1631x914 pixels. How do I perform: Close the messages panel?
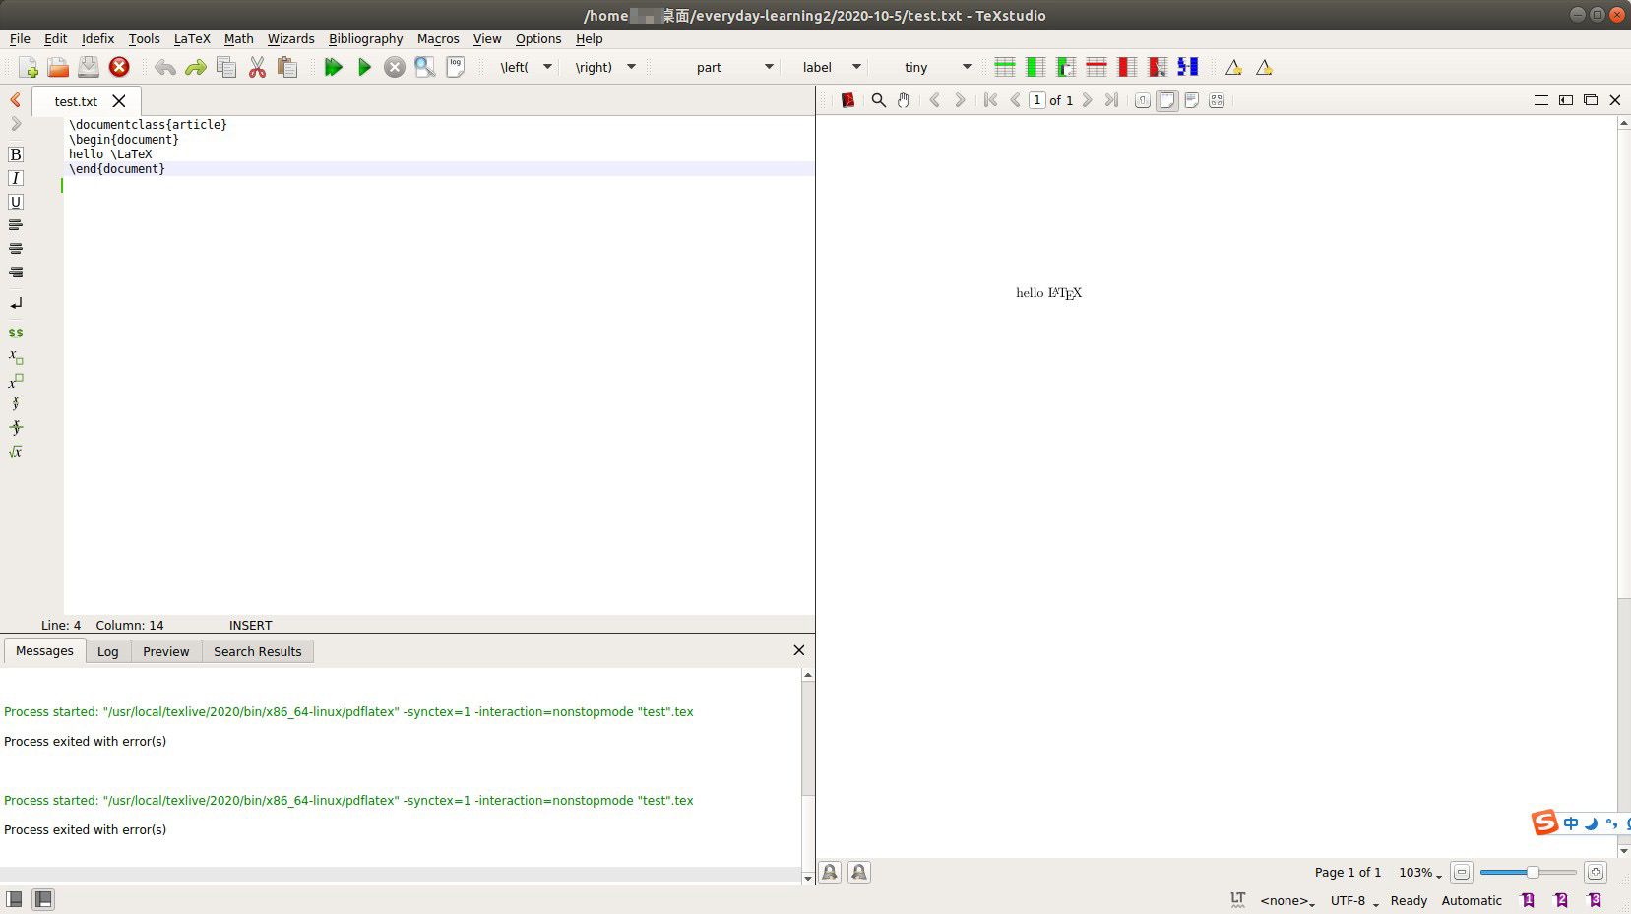[799, 650]
